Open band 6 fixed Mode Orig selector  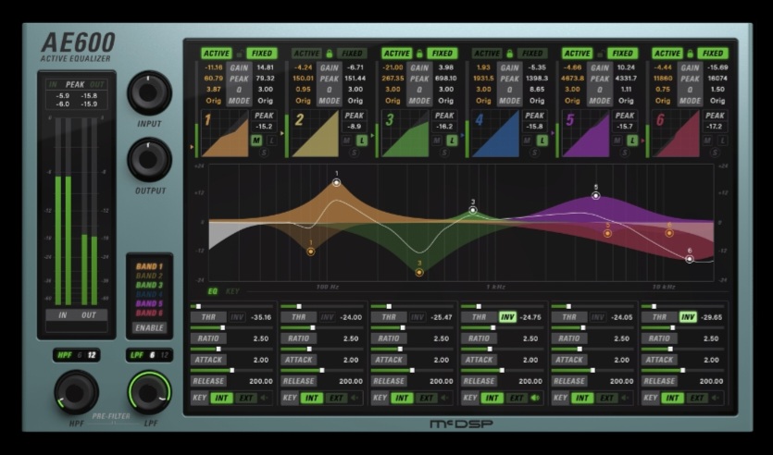717,100
